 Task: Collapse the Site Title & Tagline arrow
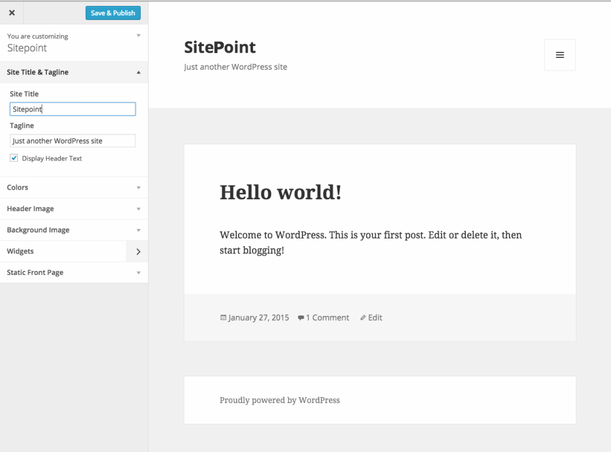click(x=138, y=72)
